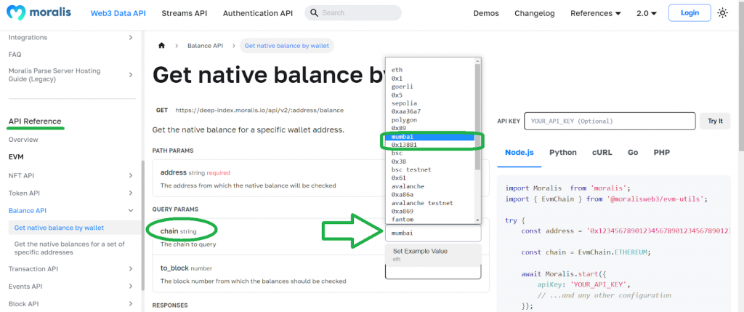Select bsc testnet in the chain list

coord(430,169)
